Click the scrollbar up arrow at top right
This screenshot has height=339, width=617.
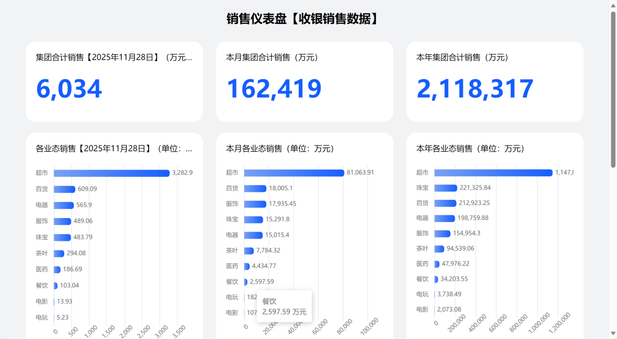coord(613,5)
